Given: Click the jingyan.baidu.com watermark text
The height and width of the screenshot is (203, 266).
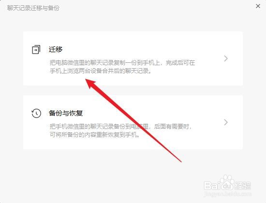Looking at the screenshot, I should click(228, 193).
